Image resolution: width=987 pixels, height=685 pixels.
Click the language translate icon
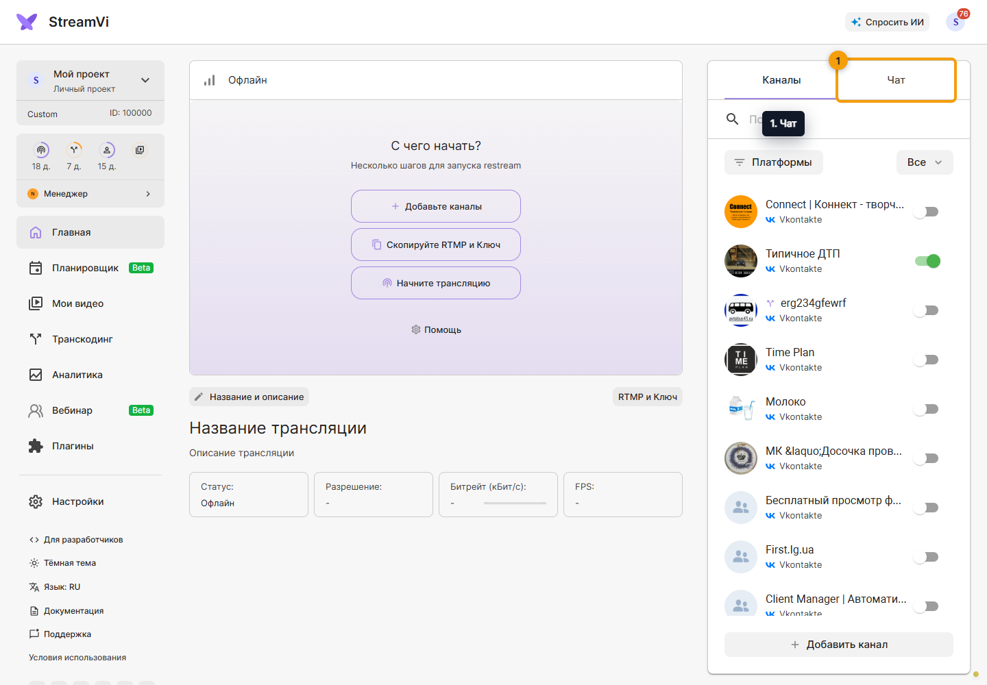point(34,587)
